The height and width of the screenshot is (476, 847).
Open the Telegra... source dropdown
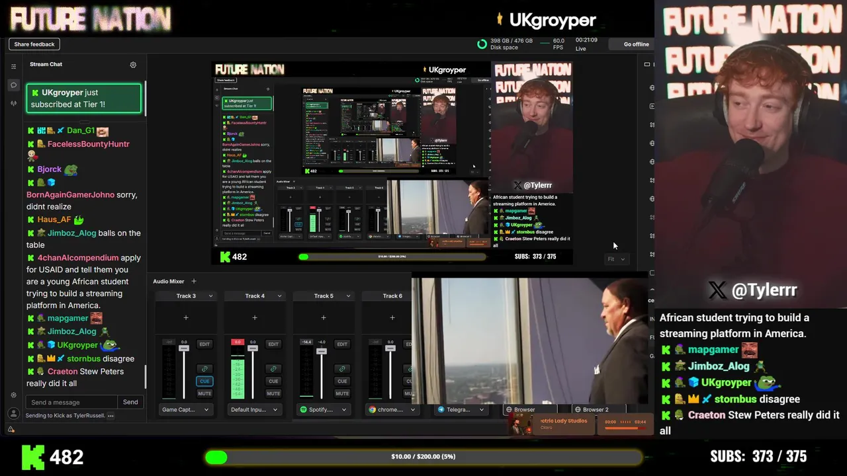pyautogui.click(x=461, y=410)
